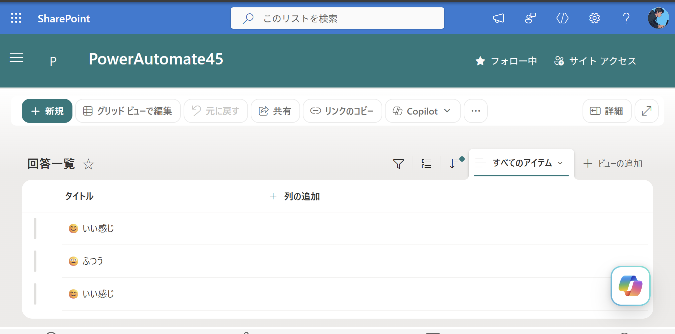Screen dimensions: 675x334
Task: Open the app launcher waffle icon
Action: click(x=16, y=18)
